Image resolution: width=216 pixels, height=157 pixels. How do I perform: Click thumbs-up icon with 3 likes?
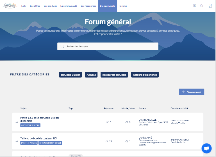tap(127, 122)
